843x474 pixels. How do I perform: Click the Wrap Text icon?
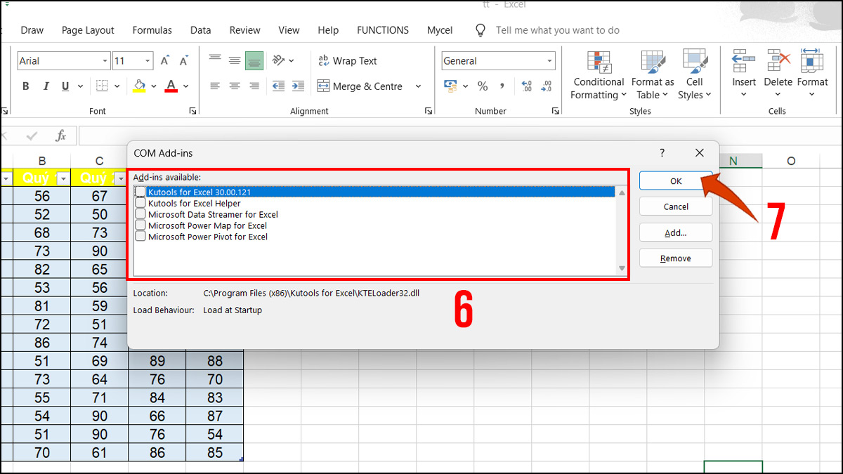pyautogui.click(x=324, y=61)
